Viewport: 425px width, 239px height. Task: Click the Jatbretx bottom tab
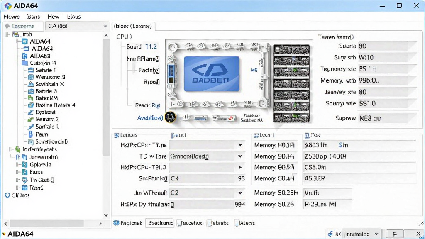coord(217,223)
